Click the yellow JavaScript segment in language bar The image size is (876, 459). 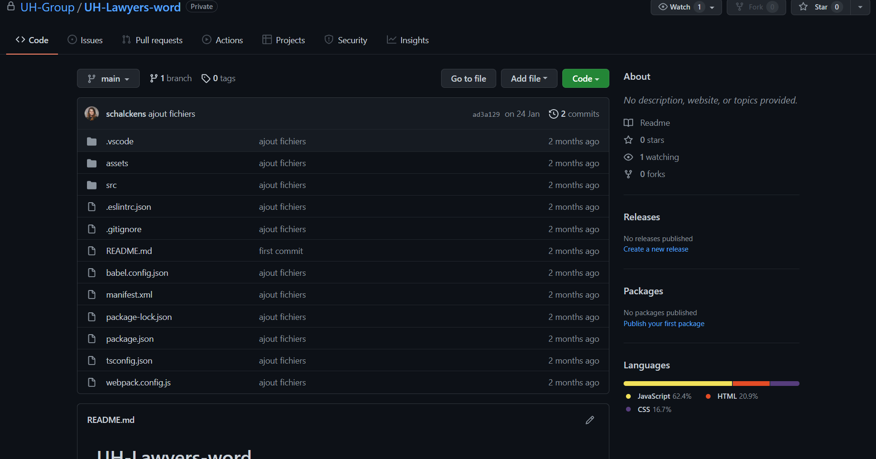(x=678, y=384)
